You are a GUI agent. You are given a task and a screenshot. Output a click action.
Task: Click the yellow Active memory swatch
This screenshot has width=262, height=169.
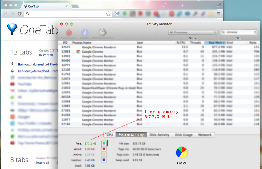(104, 155)
